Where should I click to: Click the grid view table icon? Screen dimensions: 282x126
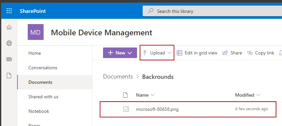point(179,53)
